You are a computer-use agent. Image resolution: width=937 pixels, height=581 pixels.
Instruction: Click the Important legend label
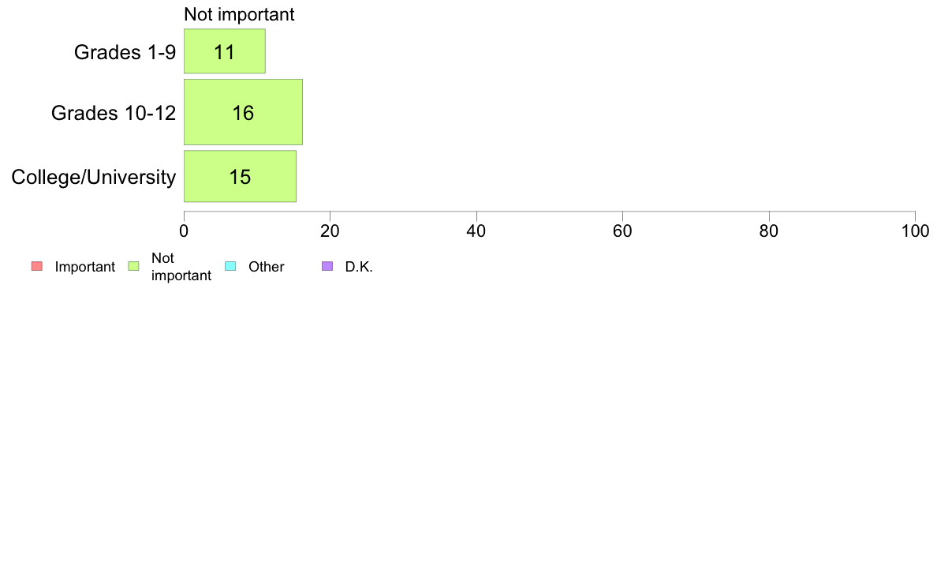point(85,267)
